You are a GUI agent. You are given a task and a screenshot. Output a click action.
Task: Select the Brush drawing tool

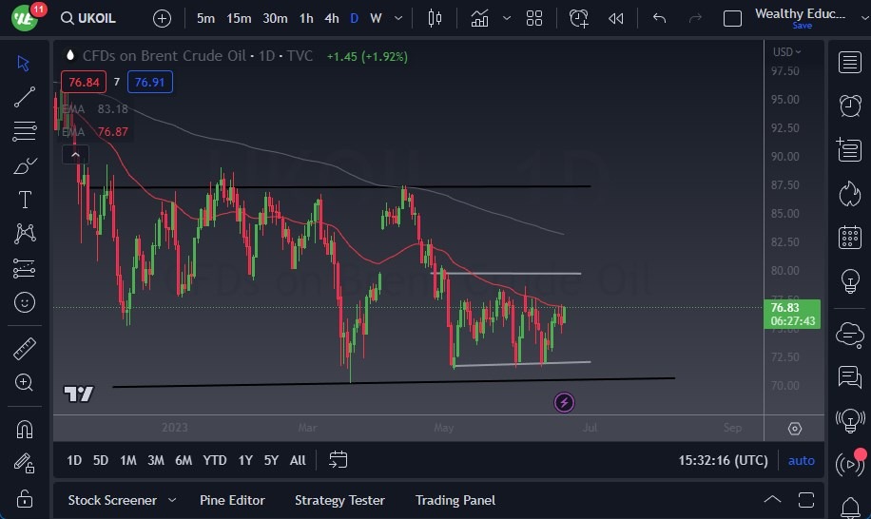pos(25,165)
